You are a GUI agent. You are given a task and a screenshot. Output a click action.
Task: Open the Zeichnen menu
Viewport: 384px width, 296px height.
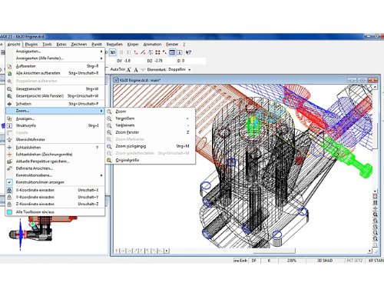pyautogui.click(x=79, y=45)
